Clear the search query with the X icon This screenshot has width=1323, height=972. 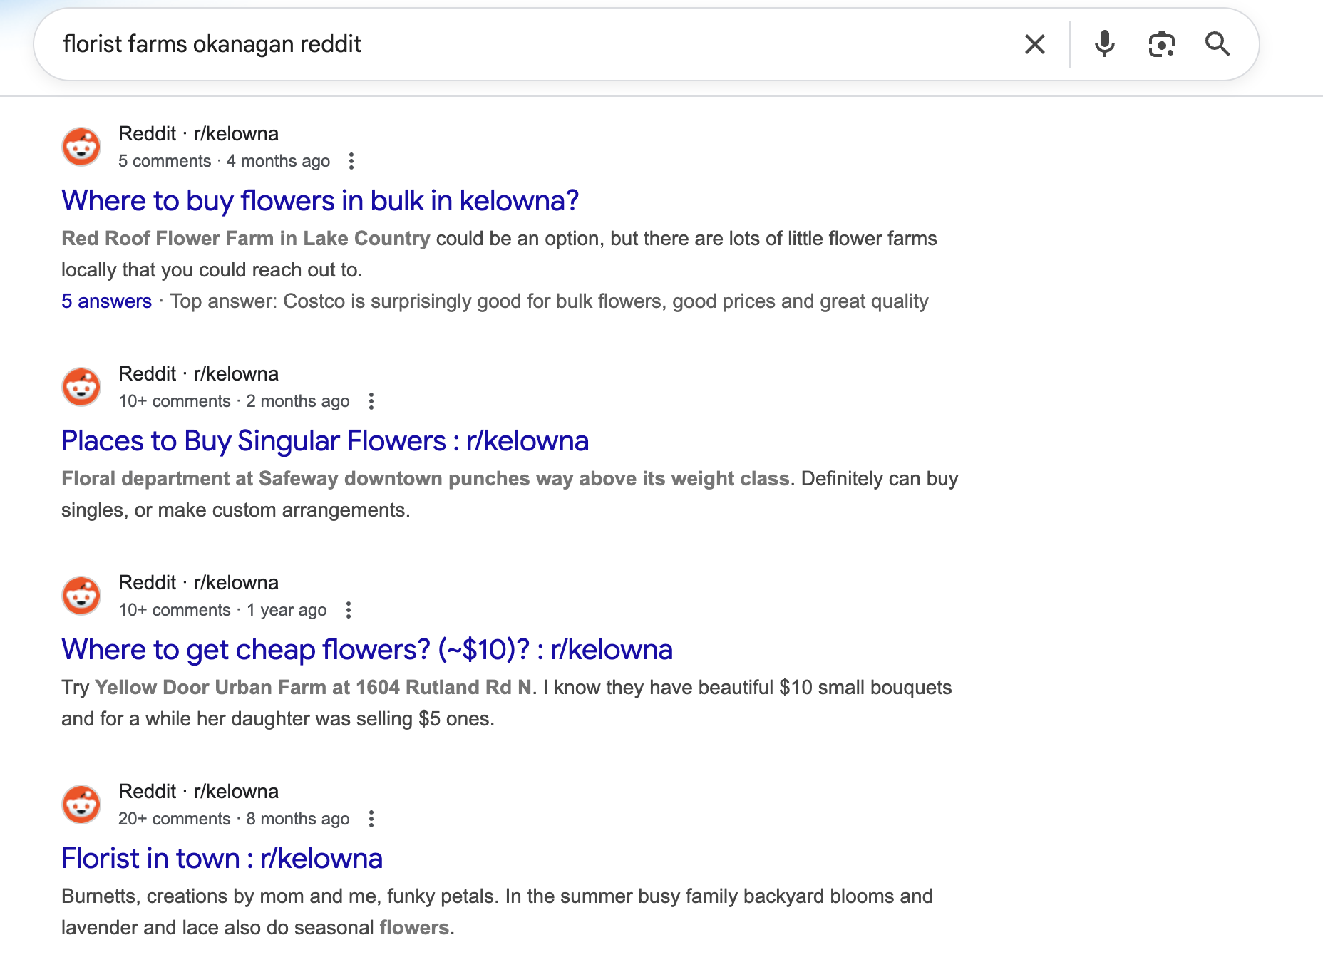(1034, 44)
